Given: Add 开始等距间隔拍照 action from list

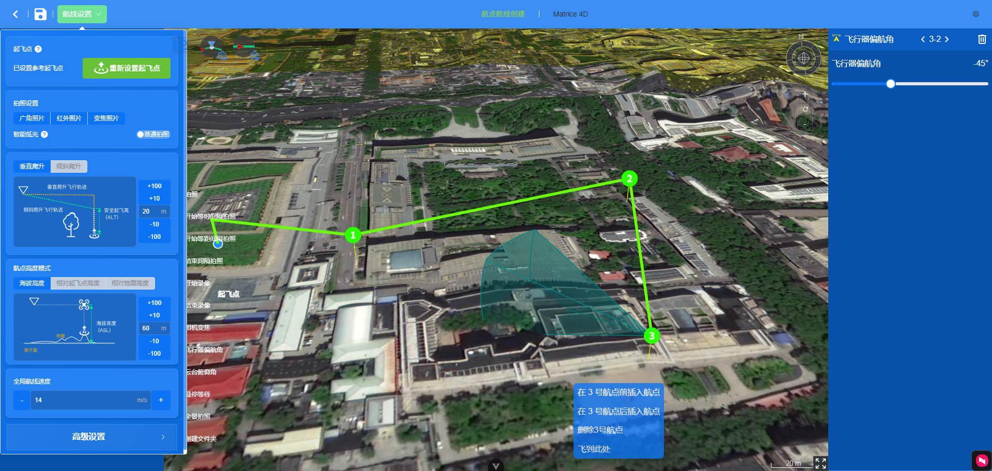Looking at the screenshot, I should pyautogui.click(x=211, y=239).
